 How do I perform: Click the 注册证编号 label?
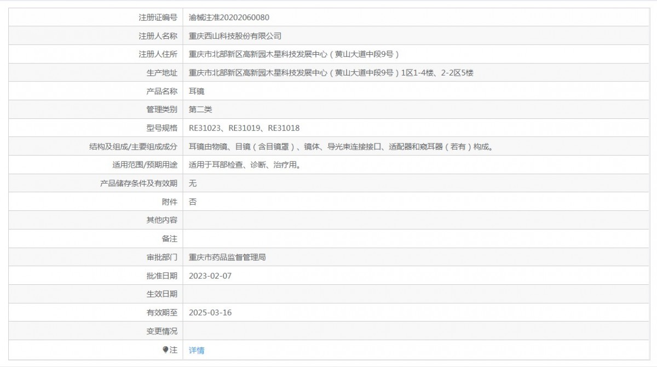[x=158, y=18]
